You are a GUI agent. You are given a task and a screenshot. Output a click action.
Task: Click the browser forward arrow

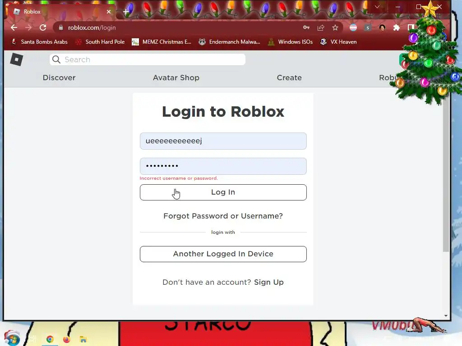(x=28, y=27)
